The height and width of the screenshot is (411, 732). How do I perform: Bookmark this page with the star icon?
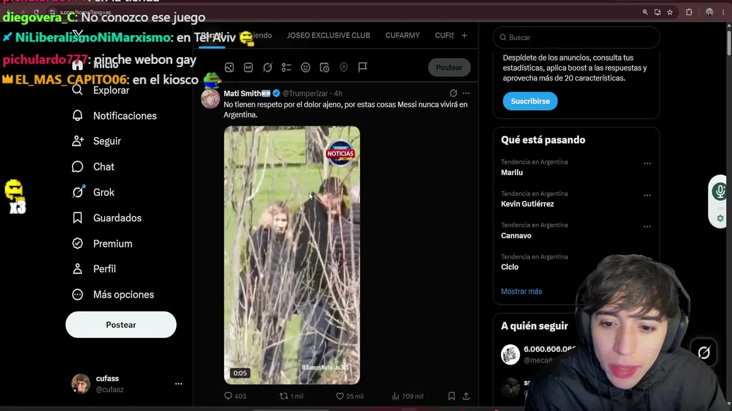point(670,12)
